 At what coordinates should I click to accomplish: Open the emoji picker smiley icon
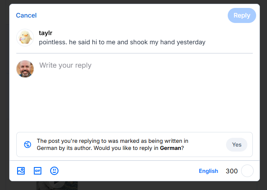pos(54,171)
